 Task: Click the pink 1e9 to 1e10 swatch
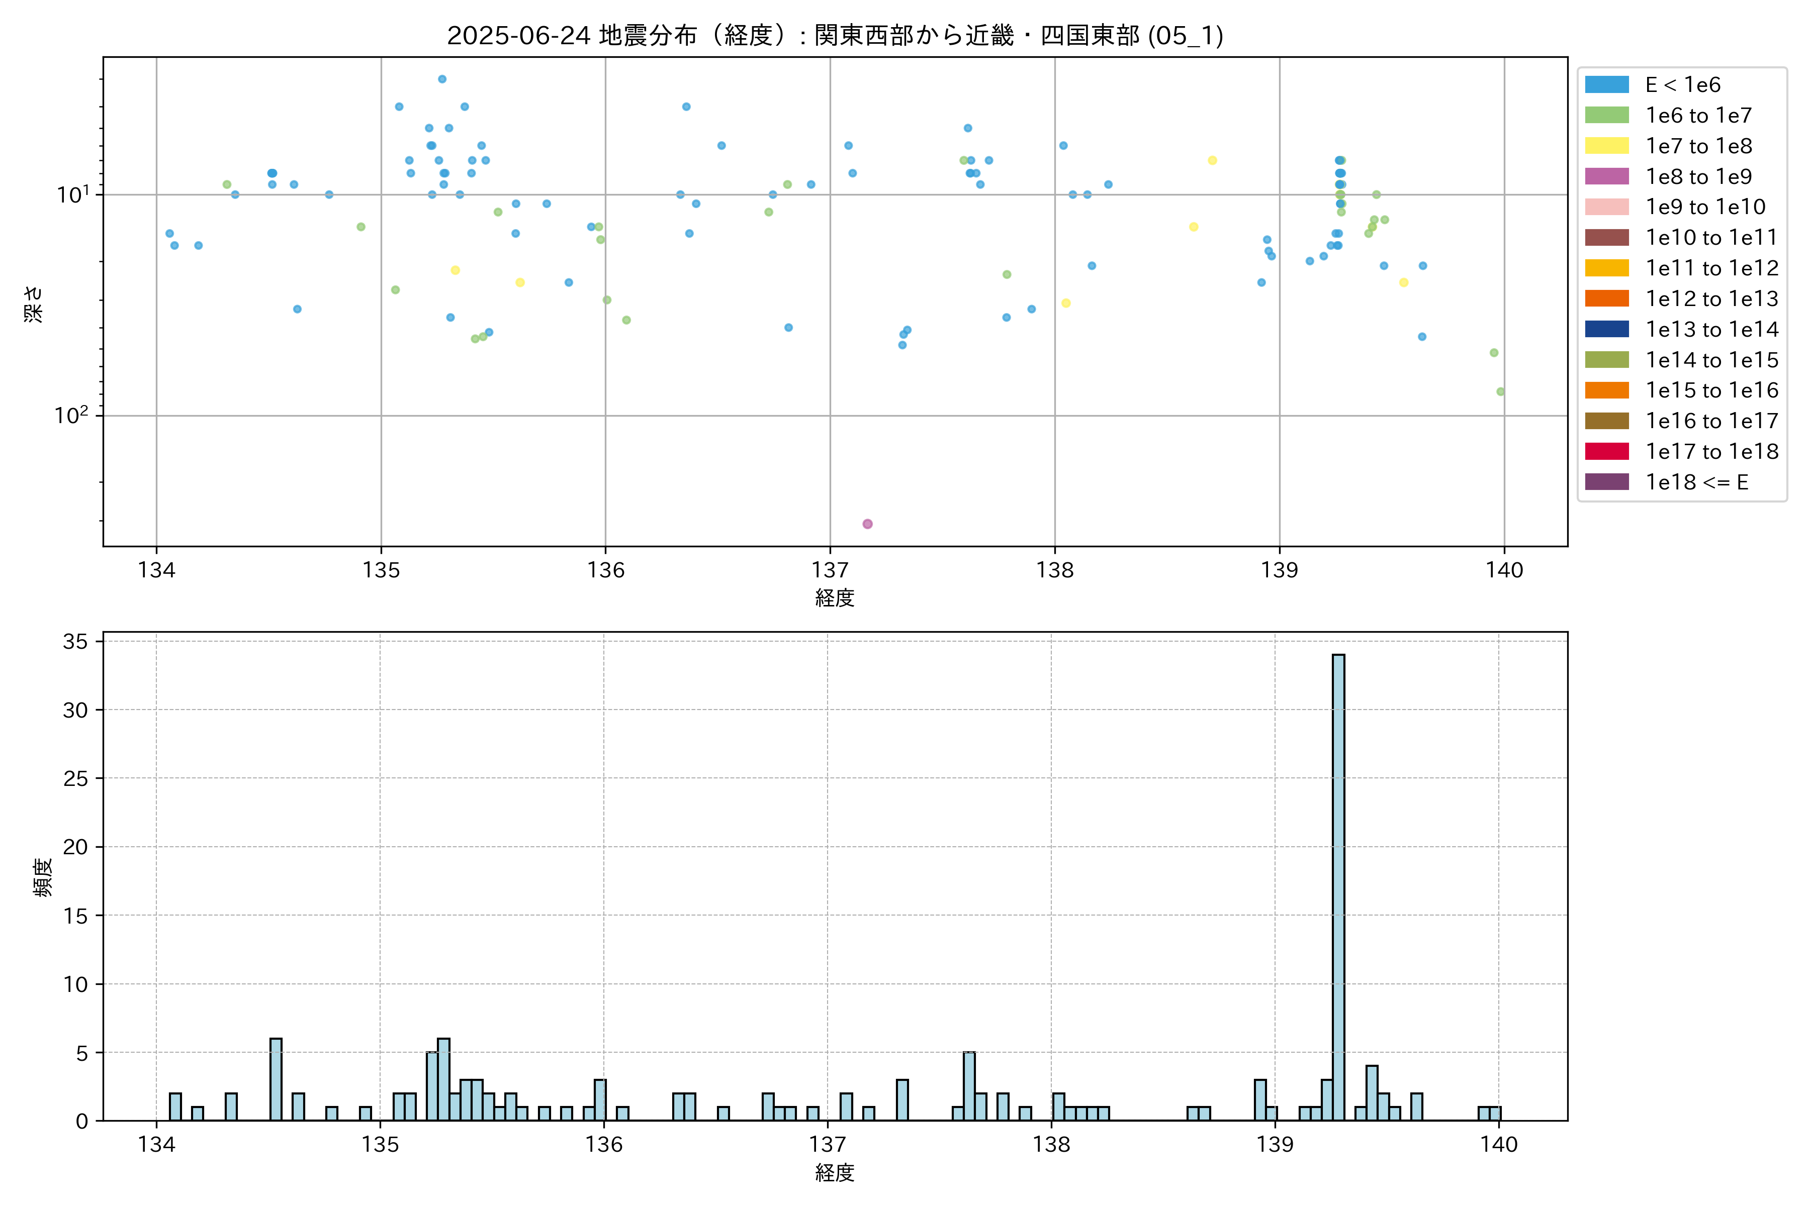click(1606, 207)
